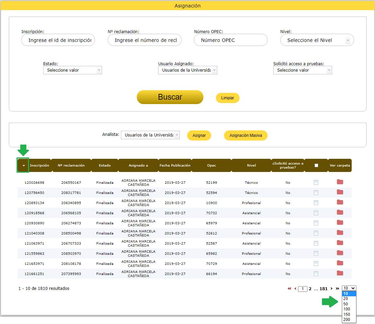Viewport: 375px width, 324px height.
Task: Click the Asignación Masiva button
Action: pyautogui.click(x=246, y=135)
